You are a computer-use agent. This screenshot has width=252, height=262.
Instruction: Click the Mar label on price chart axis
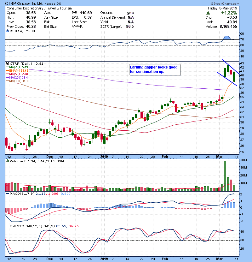coord(219,157)
